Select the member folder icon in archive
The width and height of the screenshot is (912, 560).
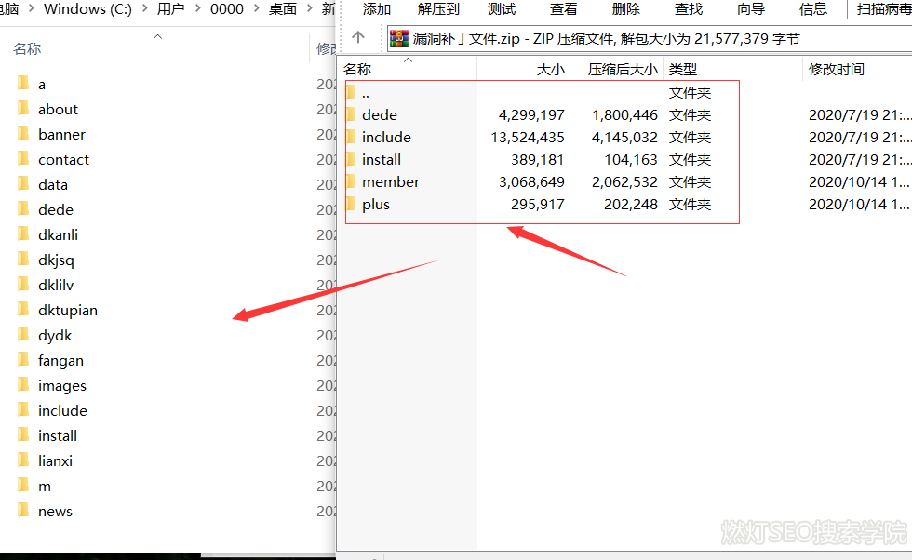[x=351, y=181]
